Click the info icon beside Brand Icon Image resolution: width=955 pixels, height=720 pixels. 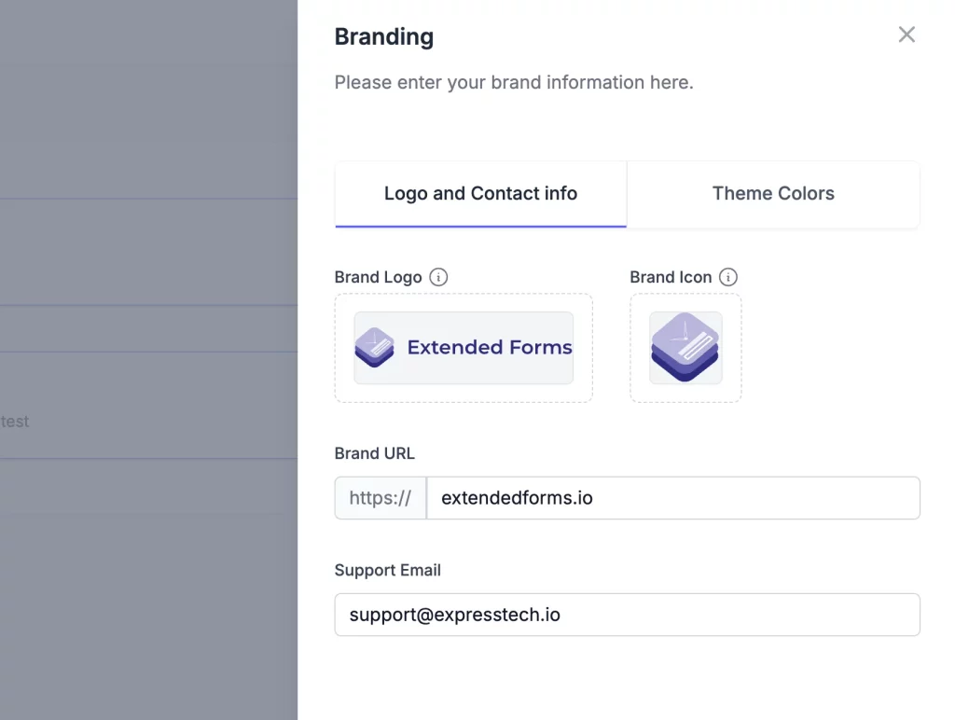click(x=728, y=277)
